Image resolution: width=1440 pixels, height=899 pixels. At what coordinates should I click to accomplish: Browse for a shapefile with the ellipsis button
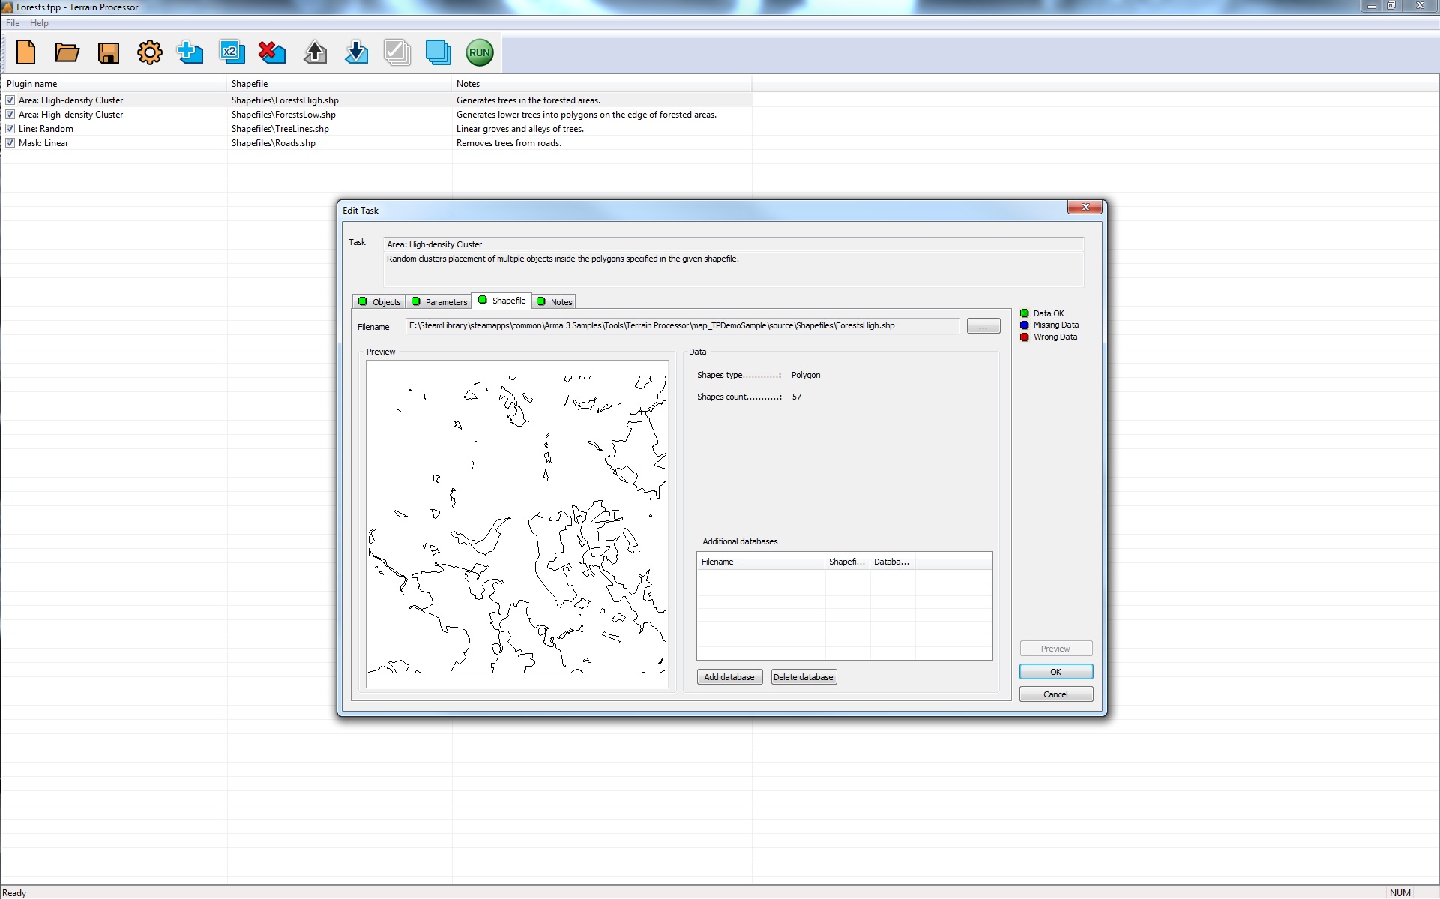983,325
